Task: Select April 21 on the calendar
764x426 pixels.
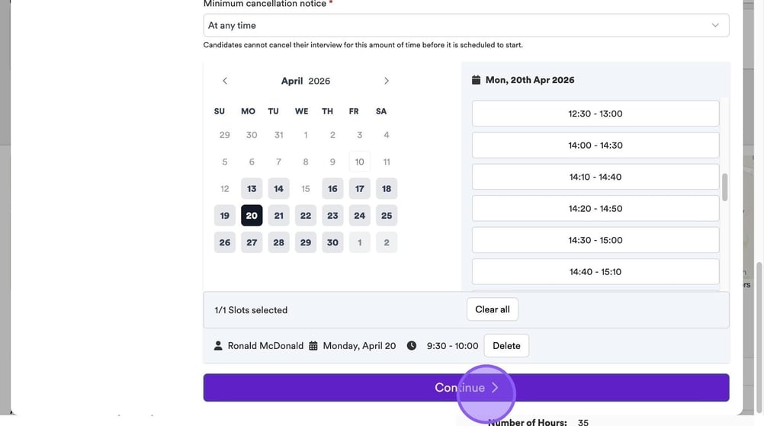Action: tap(279, 216)
